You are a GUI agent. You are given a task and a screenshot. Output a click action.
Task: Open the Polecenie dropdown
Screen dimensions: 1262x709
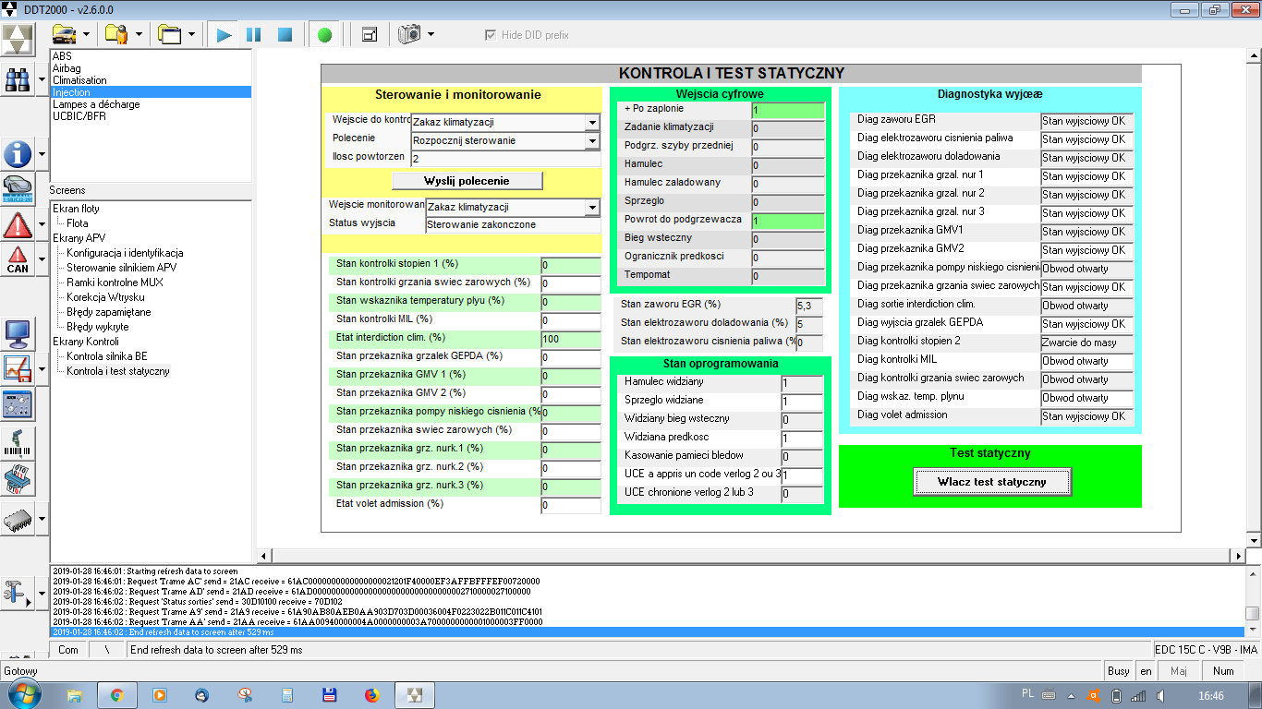click(592, 141)
